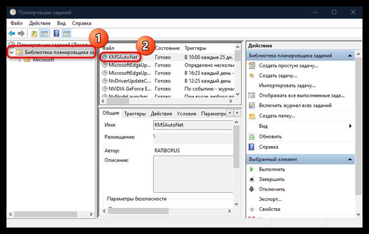Click the Microsoft folder icon in tree

tap(27, 60)
